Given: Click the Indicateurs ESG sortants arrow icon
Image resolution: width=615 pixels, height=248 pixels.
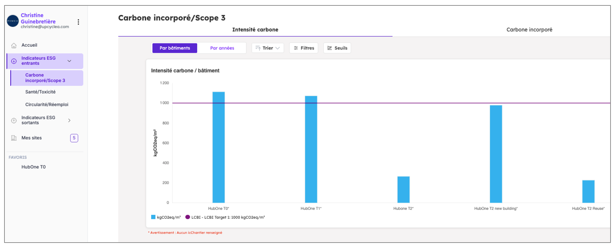Looking at the screenshot, I should tap(14, 120).
